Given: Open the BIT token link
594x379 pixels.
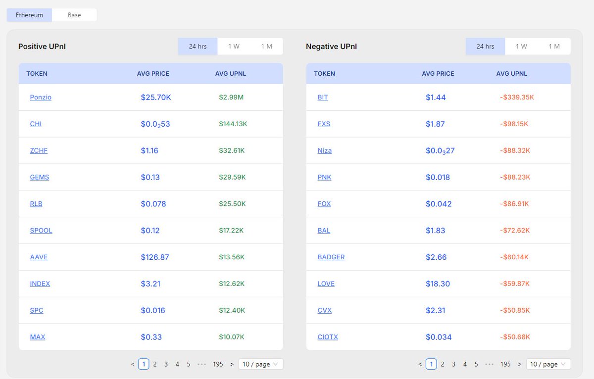Looking at the screenshot, I should 323,97.
